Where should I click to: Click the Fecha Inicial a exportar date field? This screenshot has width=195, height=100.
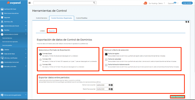[105, 85]
